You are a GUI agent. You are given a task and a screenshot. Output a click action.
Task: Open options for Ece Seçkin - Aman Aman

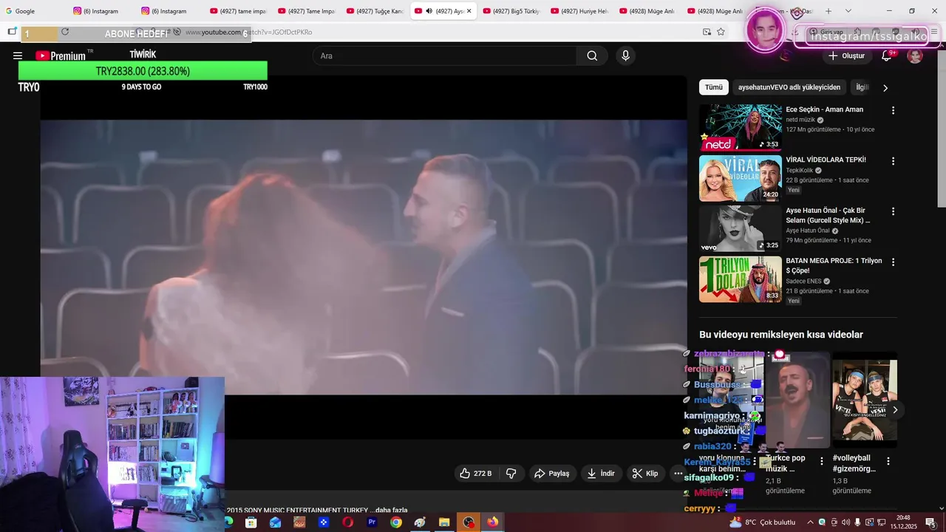(x=893, y=110)
